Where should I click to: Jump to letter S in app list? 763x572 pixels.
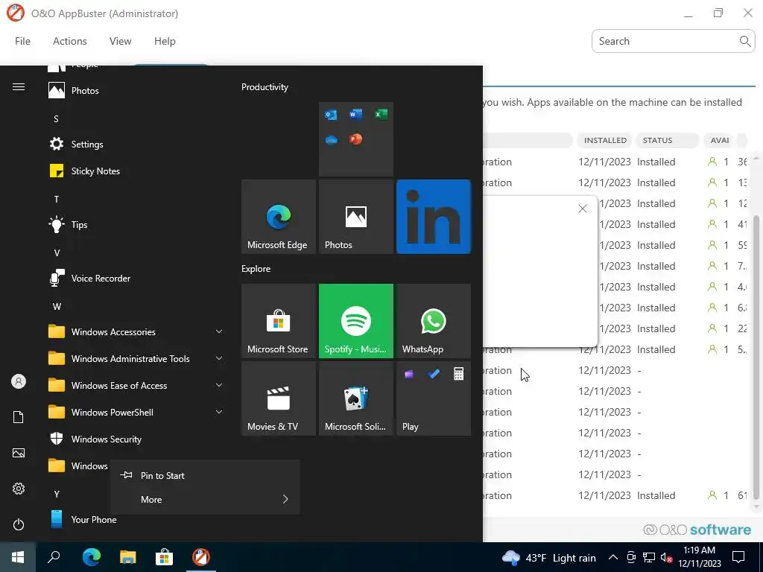tap(57, 118)
